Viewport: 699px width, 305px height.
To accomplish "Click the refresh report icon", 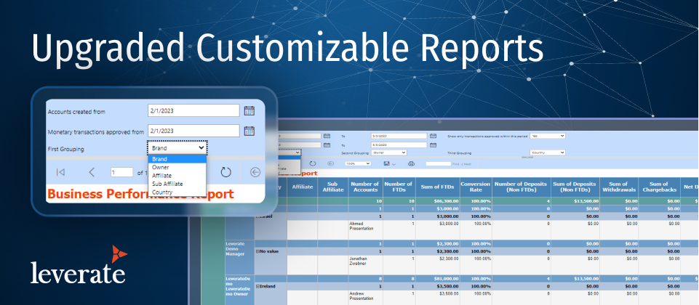I will coord(225,172).
